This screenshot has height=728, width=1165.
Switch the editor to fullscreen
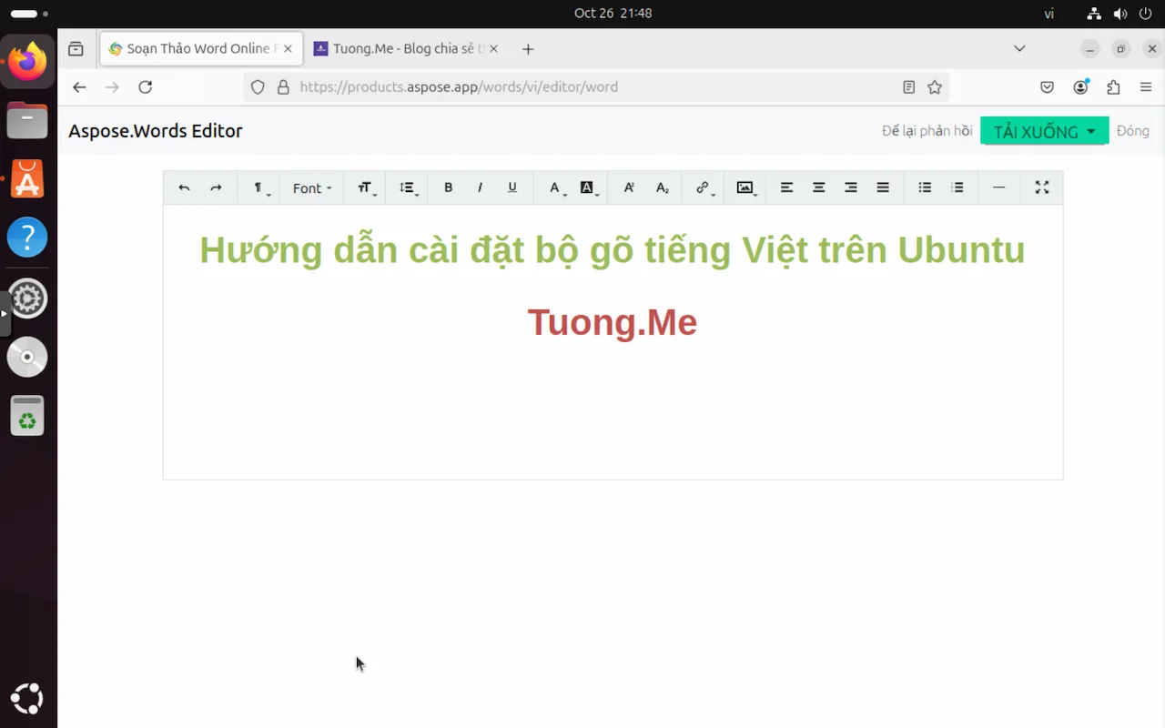pyautogui.click(x=1042, y=187)
